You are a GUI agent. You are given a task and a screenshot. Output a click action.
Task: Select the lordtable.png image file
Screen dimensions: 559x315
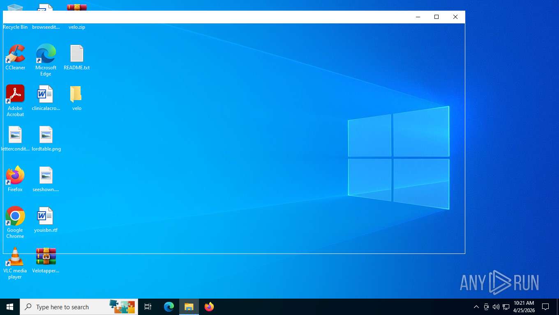point(46,138)
